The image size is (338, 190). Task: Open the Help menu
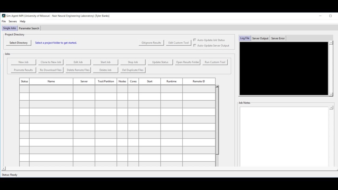(23, 21)
